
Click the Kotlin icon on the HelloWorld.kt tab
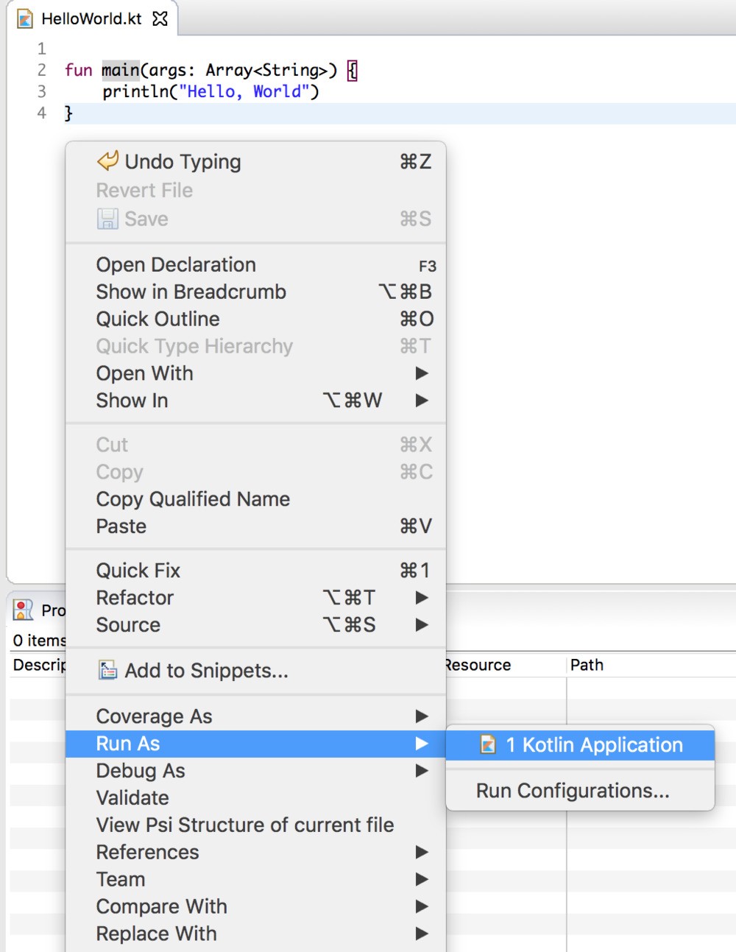click(26, 19)
